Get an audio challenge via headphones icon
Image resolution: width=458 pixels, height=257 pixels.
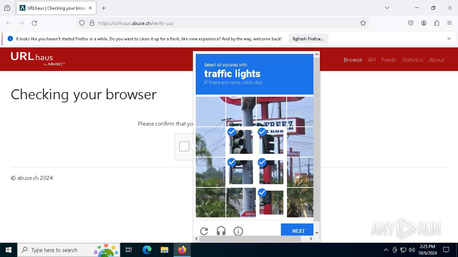[221, 231]
